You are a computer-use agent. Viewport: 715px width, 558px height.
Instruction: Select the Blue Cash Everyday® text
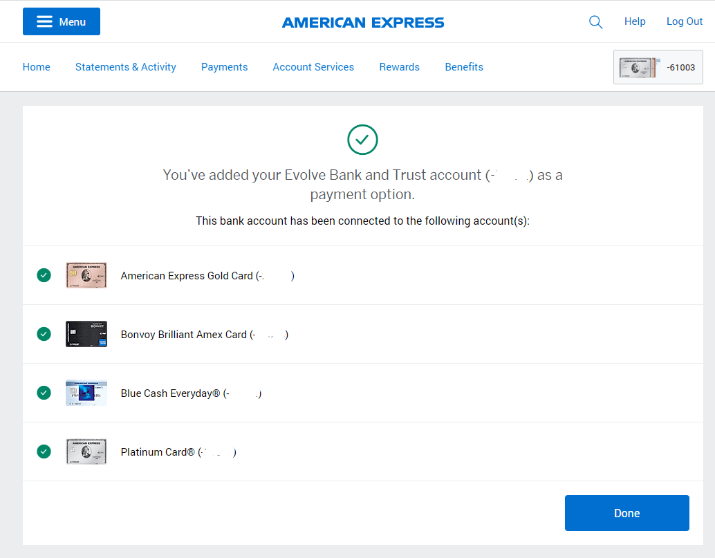pos(191,393)
